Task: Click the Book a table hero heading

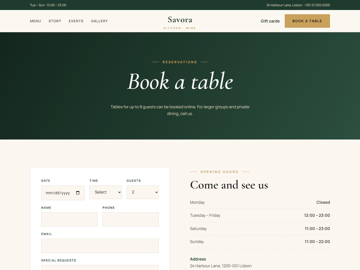Action: pyautogui.click(x=180, y=81)
